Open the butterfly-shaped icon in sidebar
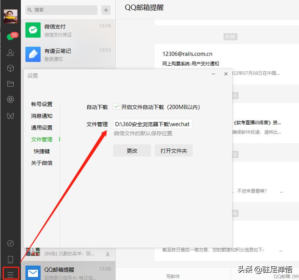The height and width of the screenshot is (280, 299). pos(10,116)
